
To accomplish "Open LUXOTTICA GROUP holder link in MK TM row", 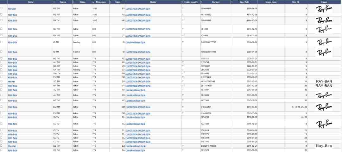I will pyautogui.click(x=138, y=21).
